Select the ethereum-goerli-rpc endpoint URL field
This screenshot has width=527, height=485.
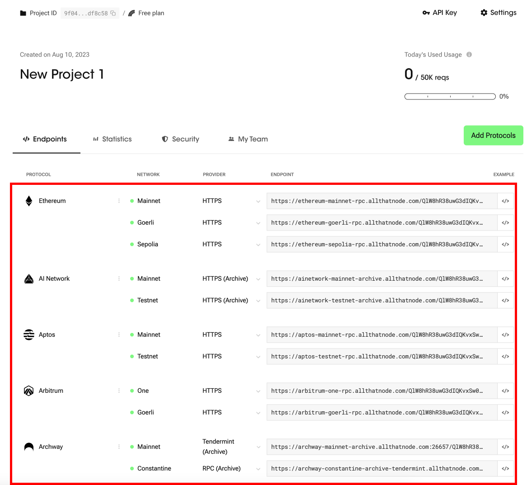point(382,223)
